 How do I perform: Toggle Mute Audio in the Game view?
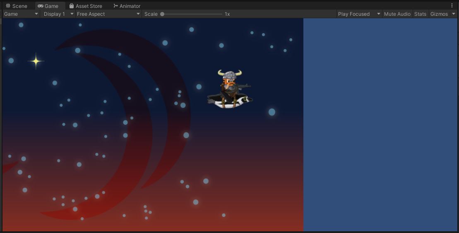point(397,14)
